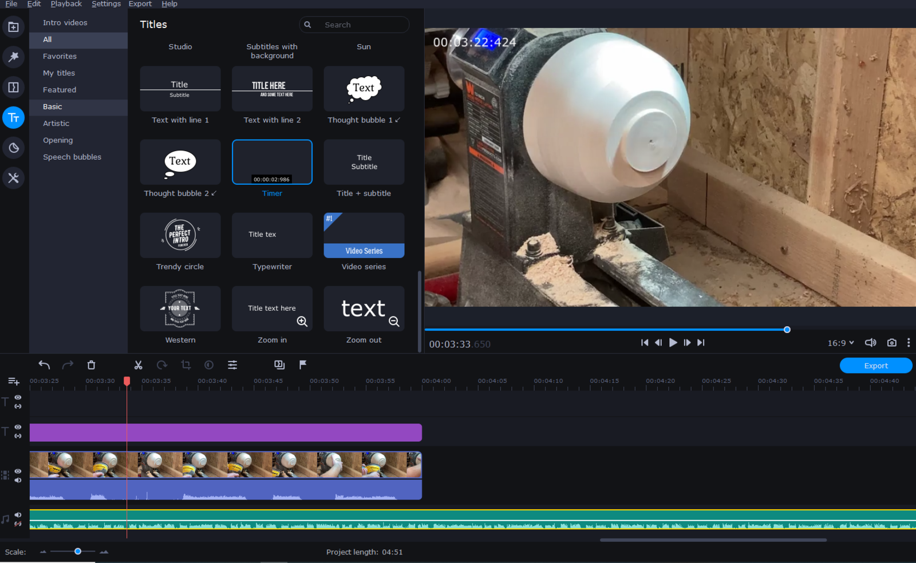Take a snapshot with camera icon
The height and width of the screenshot is (563, 916).
(x=891, y=343)
